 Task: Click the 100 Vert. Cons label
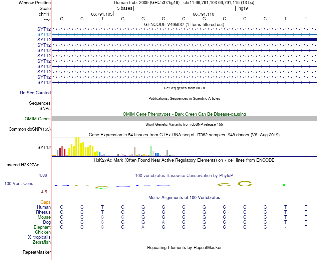(19, 183)
